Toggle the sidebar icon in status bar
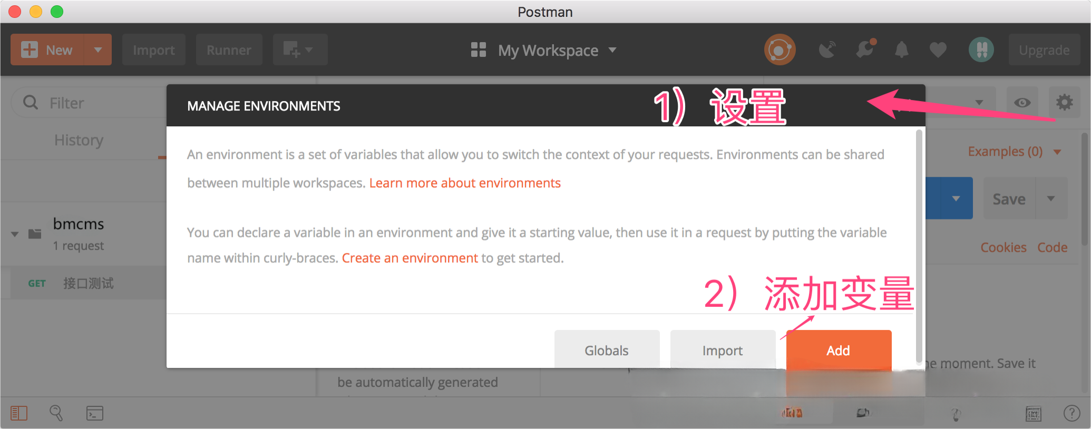 (19, 413)
